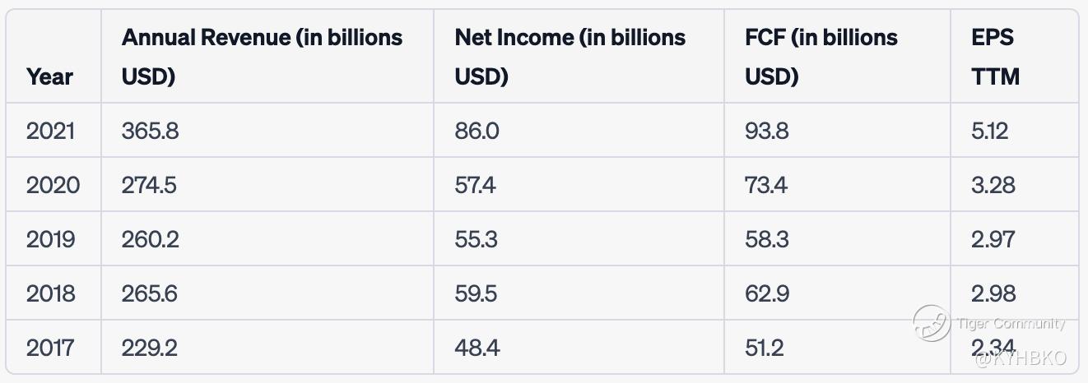
Task: Click the Tiger Community watermark text
Action: [x=1011, y=323]
